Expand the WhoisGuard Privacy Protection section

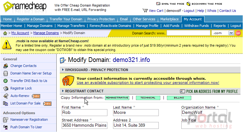[63, 70]
